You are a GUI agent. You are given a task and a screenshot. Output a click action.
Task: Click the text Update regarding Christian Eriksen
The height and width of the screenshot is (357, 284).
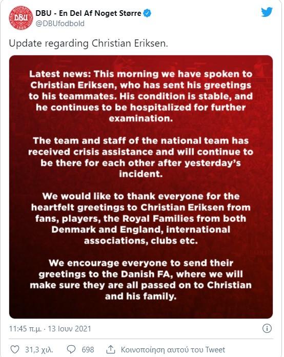coord(89,44)
